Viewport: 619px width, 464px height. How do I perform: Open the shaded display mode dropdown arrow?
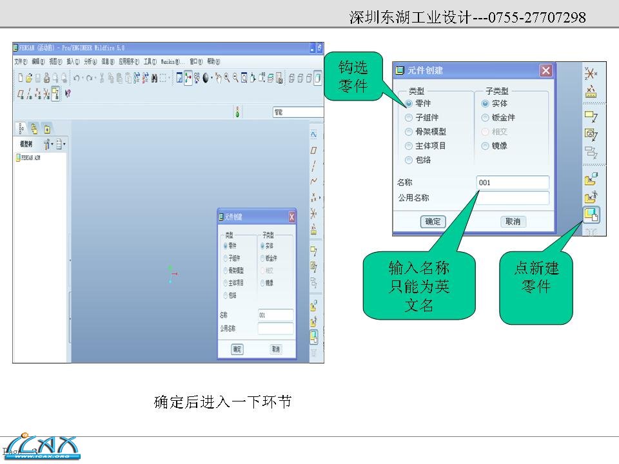[x=212, y=78]
